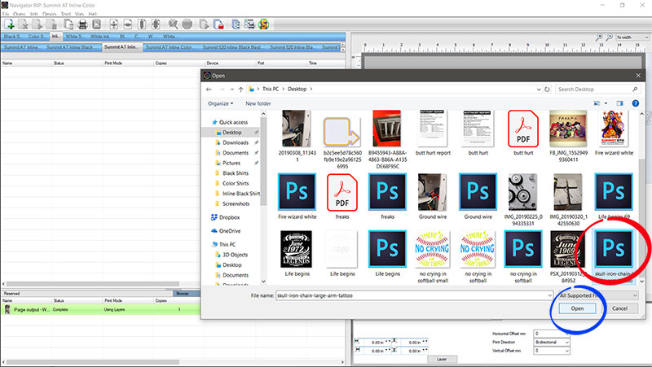Click the refresh icon beside the address bar
The width and height of the screenshot is (652, 367).
547,90
